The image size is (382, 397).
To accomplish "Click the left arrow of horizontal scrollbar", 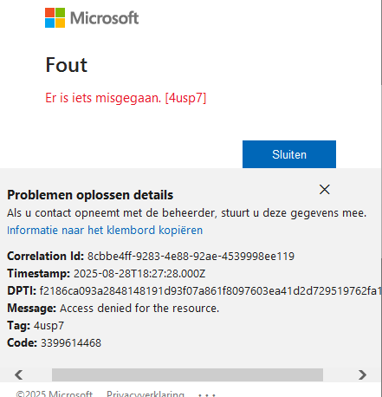I will click(x=19, y=374).
